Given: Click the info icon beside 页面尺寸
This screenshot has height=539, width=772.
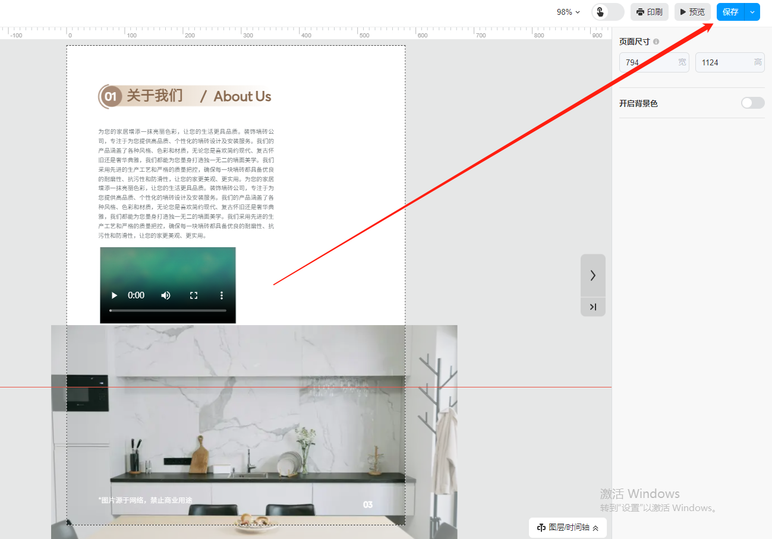Looking at the screenshot, I should 656,42.
